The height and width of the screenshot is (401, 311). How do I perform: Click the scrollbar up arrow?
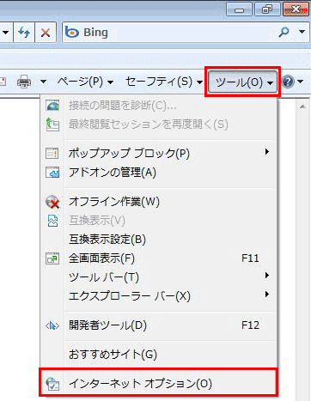tap(302, 106)
